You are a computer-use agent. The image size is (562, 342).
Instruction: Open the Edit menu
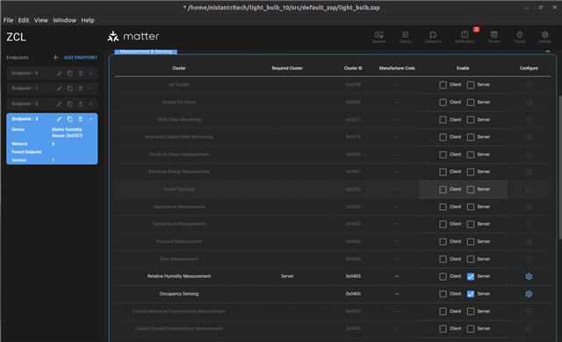[24, 20]
